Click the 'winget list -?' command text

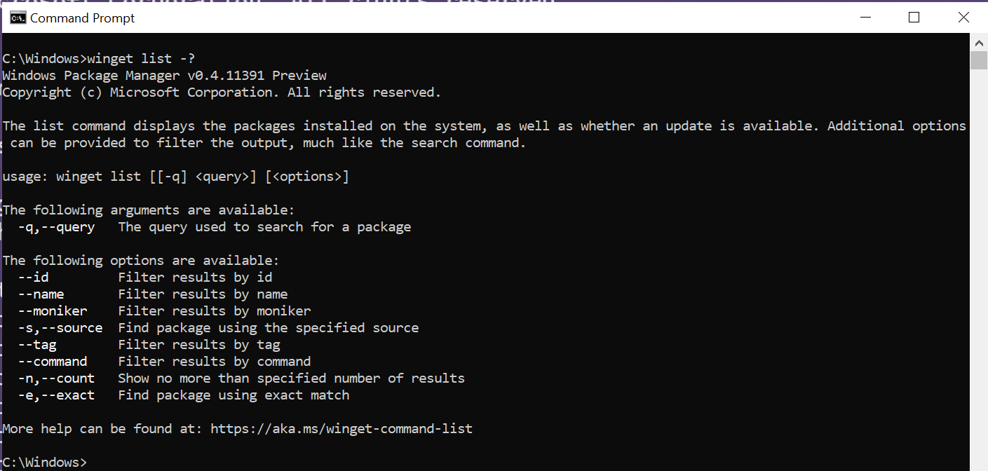pyautogui.click(x=140, y=58)
